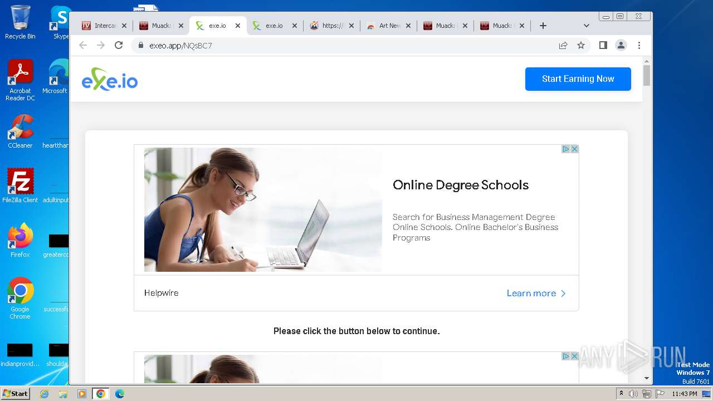The image size is (713, 401).
Task: Click the Helpwire advertiser name
Action: tap(162, 293)
